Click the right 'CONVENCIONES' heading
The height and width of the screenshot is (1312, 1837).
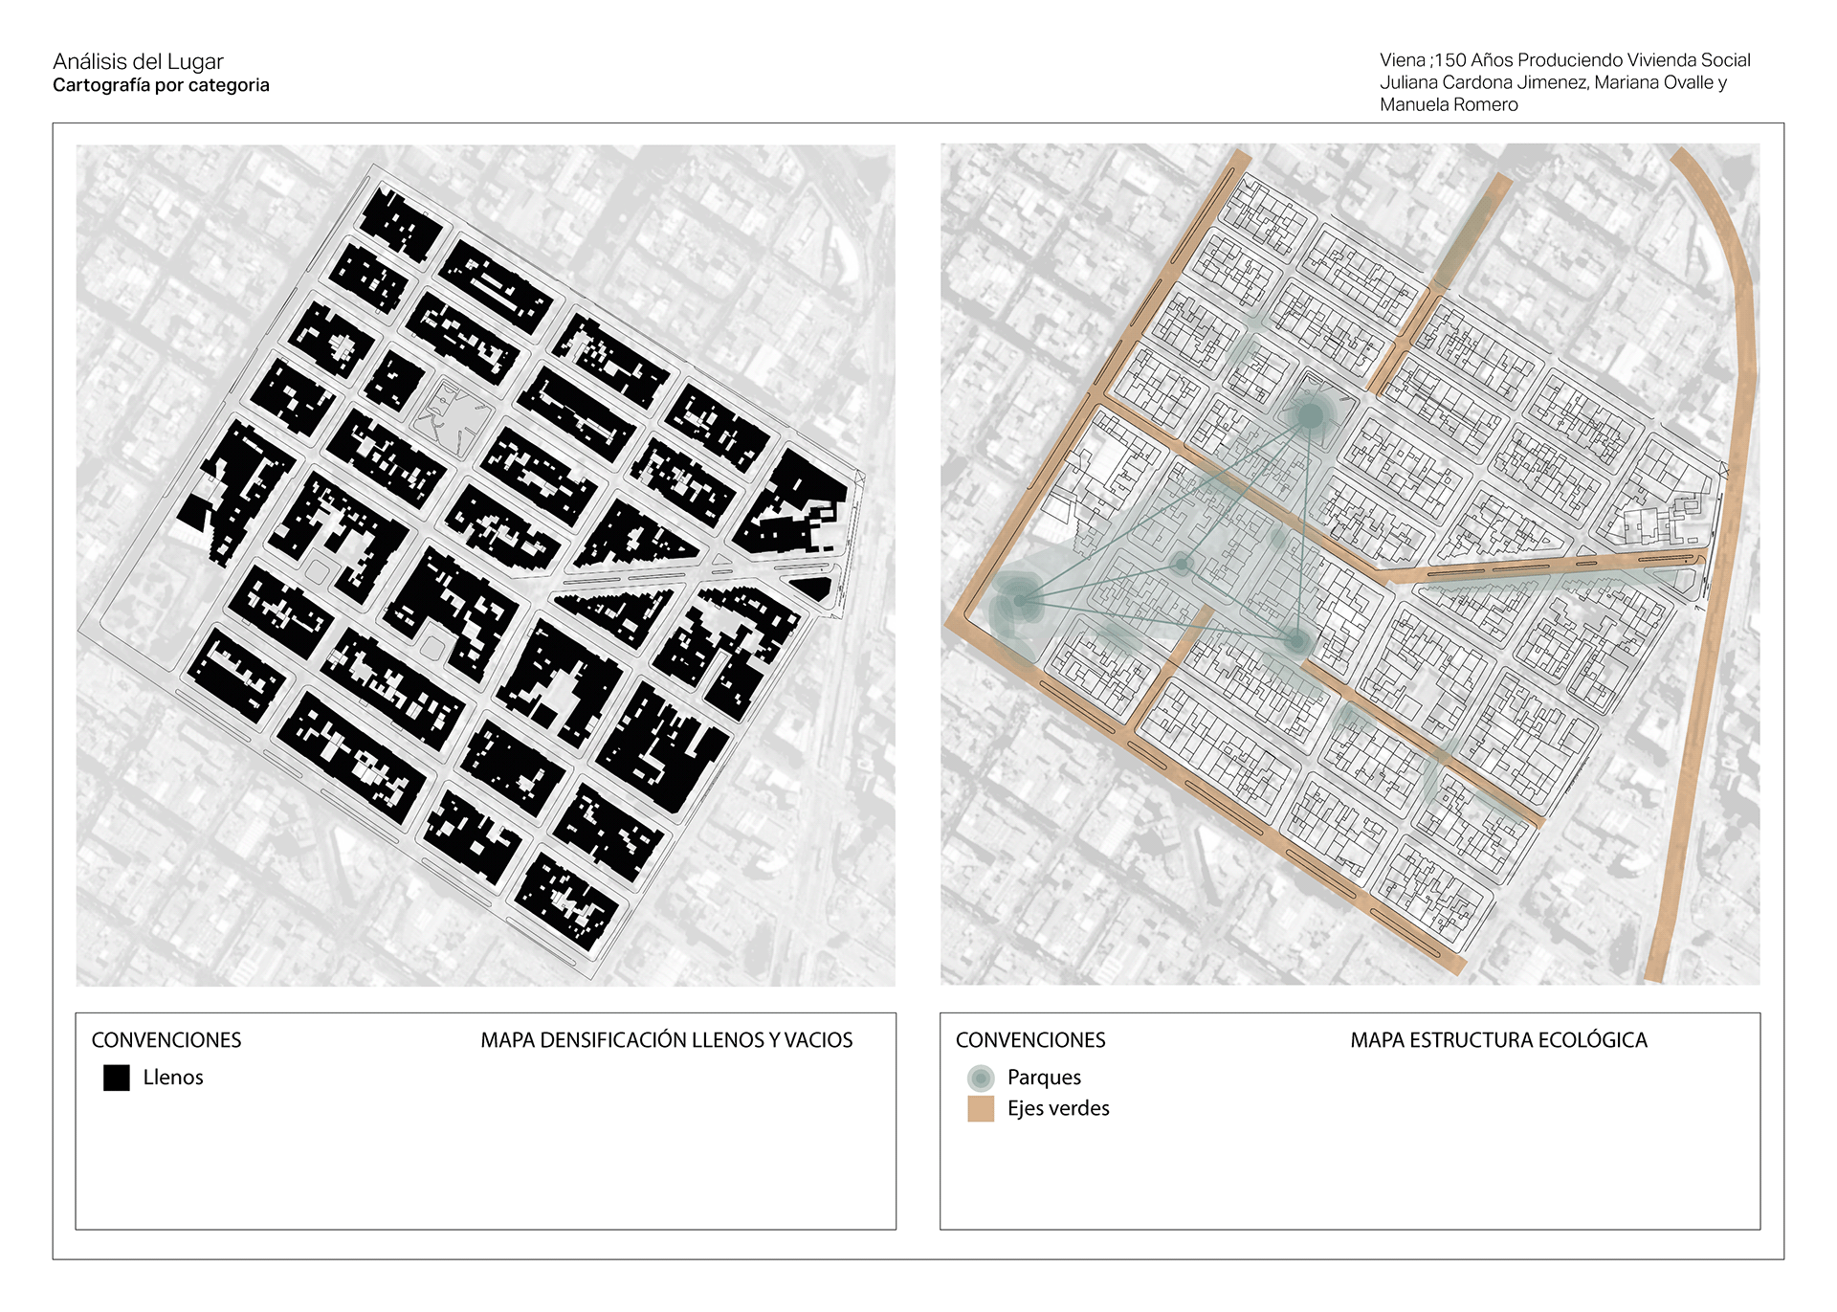pyautogui.click(x=1030, y=1040)
